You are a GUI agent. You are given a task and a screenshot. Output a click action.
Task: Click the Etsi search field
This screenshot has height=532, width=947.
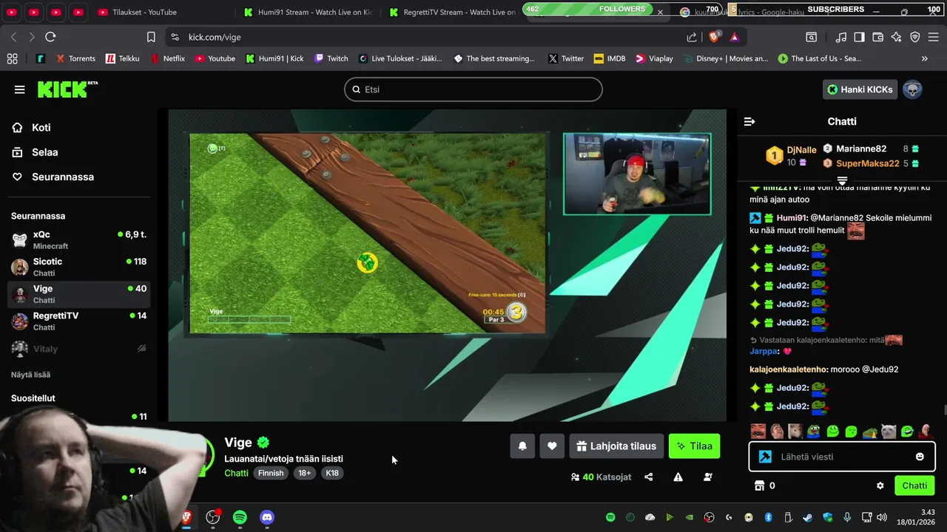click(x=473, y=89)
